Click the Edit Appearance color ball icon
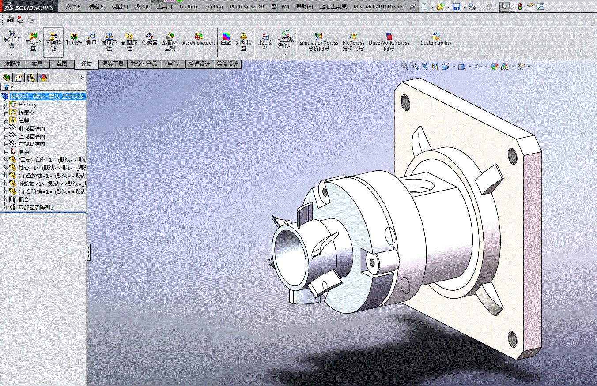Screen dimensions: 597x386 pyautogui.click(x=494, y=66)
